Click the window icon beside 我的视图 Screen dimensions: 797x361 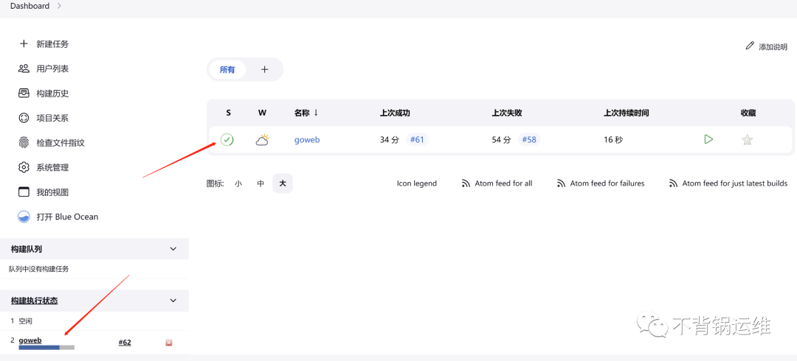(x=24, y=192)
